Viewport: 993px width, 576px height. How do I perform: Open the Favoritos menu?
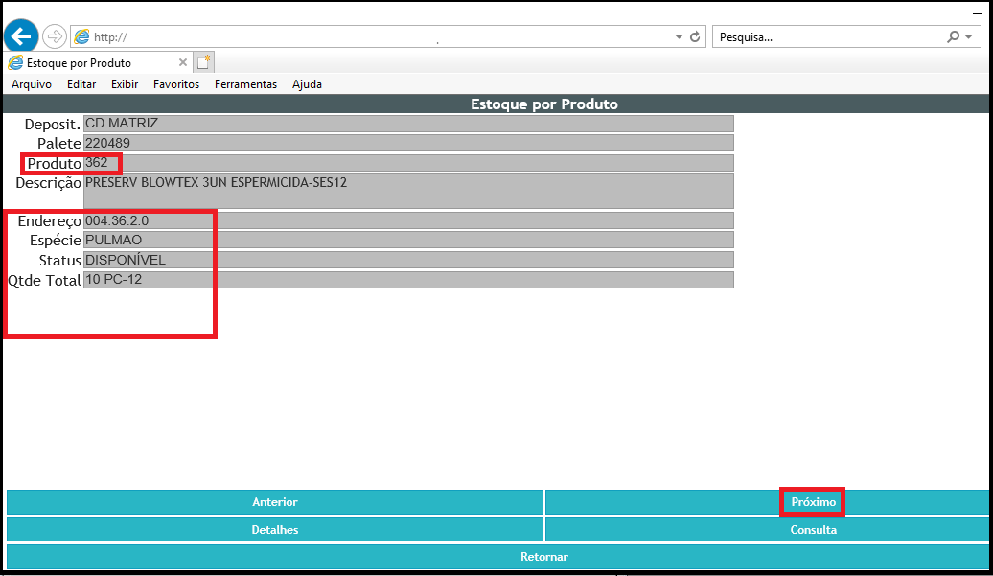[176, 84]
